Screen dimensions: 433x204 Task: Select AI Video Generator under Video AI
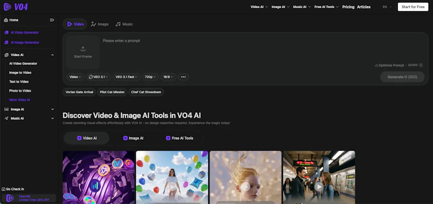[x=23, y=64]
